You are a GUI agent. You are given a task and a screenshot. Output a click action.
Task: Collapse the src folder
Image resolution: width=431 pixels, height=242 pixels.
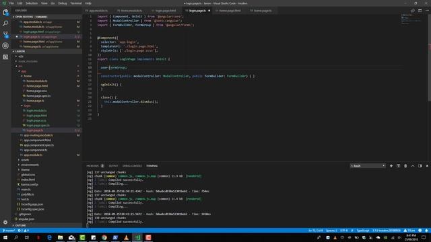click(x=20, y=66)
